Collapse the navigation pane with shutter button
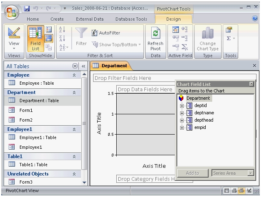The width and height of the screenshot is (261, 197). (x=84, y=66)
